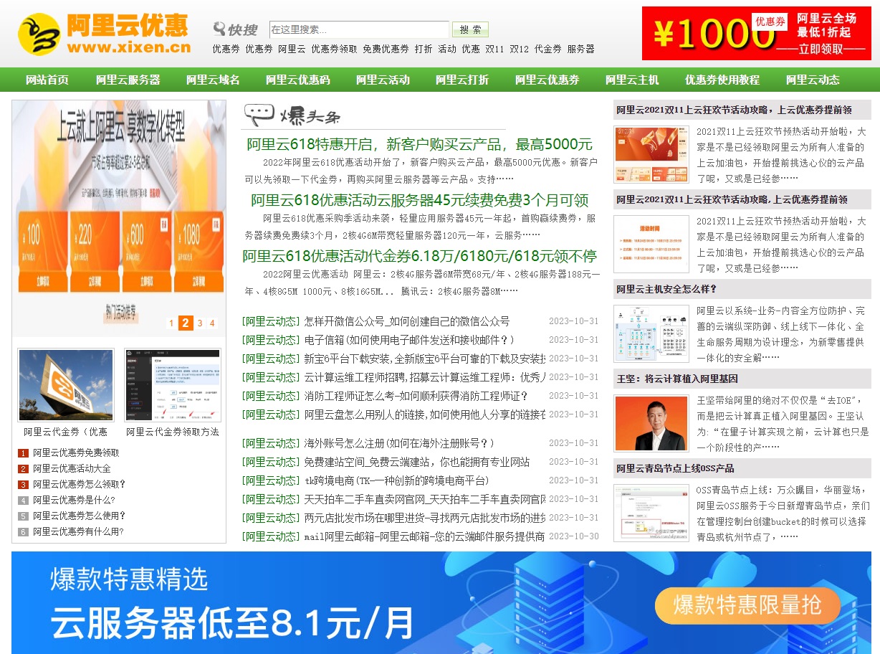Viewport: 880px width, 654px height.
Task: Open article tk跨境电商
Action: point(397,480)
